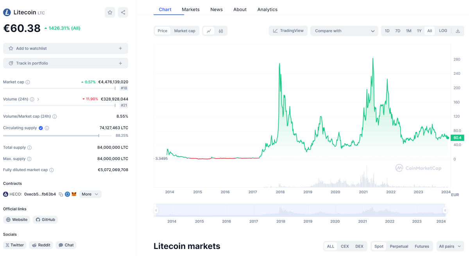The height and width of the screenshot is (256, 469).
Task: Select the Futures market type
Action: coord(422,246)
